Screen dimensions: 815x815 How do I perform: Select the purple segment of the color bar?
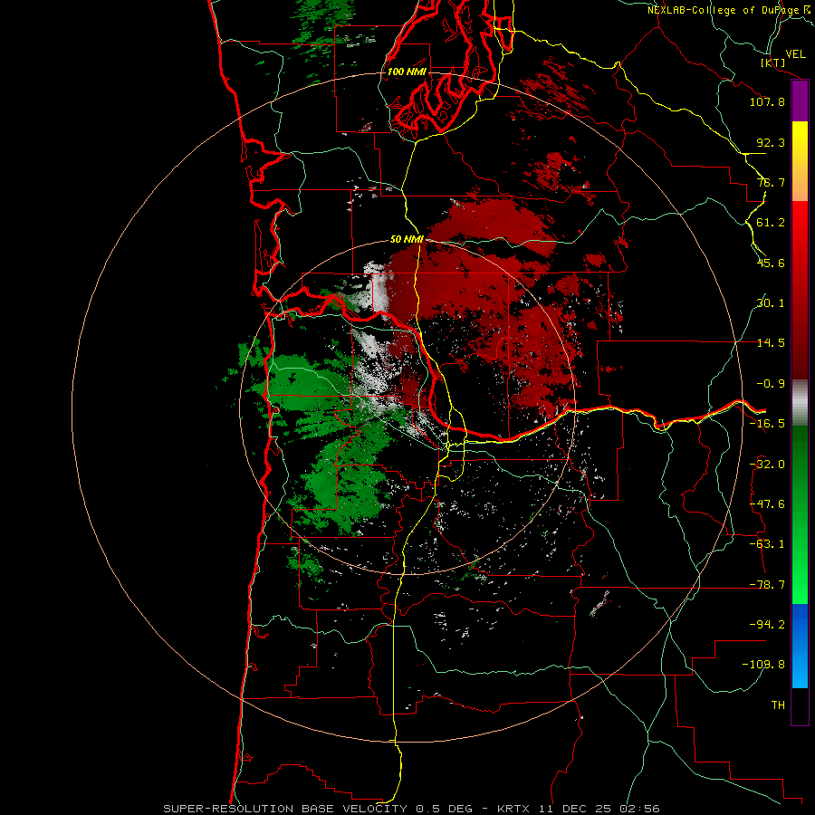(x=800, y=101)
